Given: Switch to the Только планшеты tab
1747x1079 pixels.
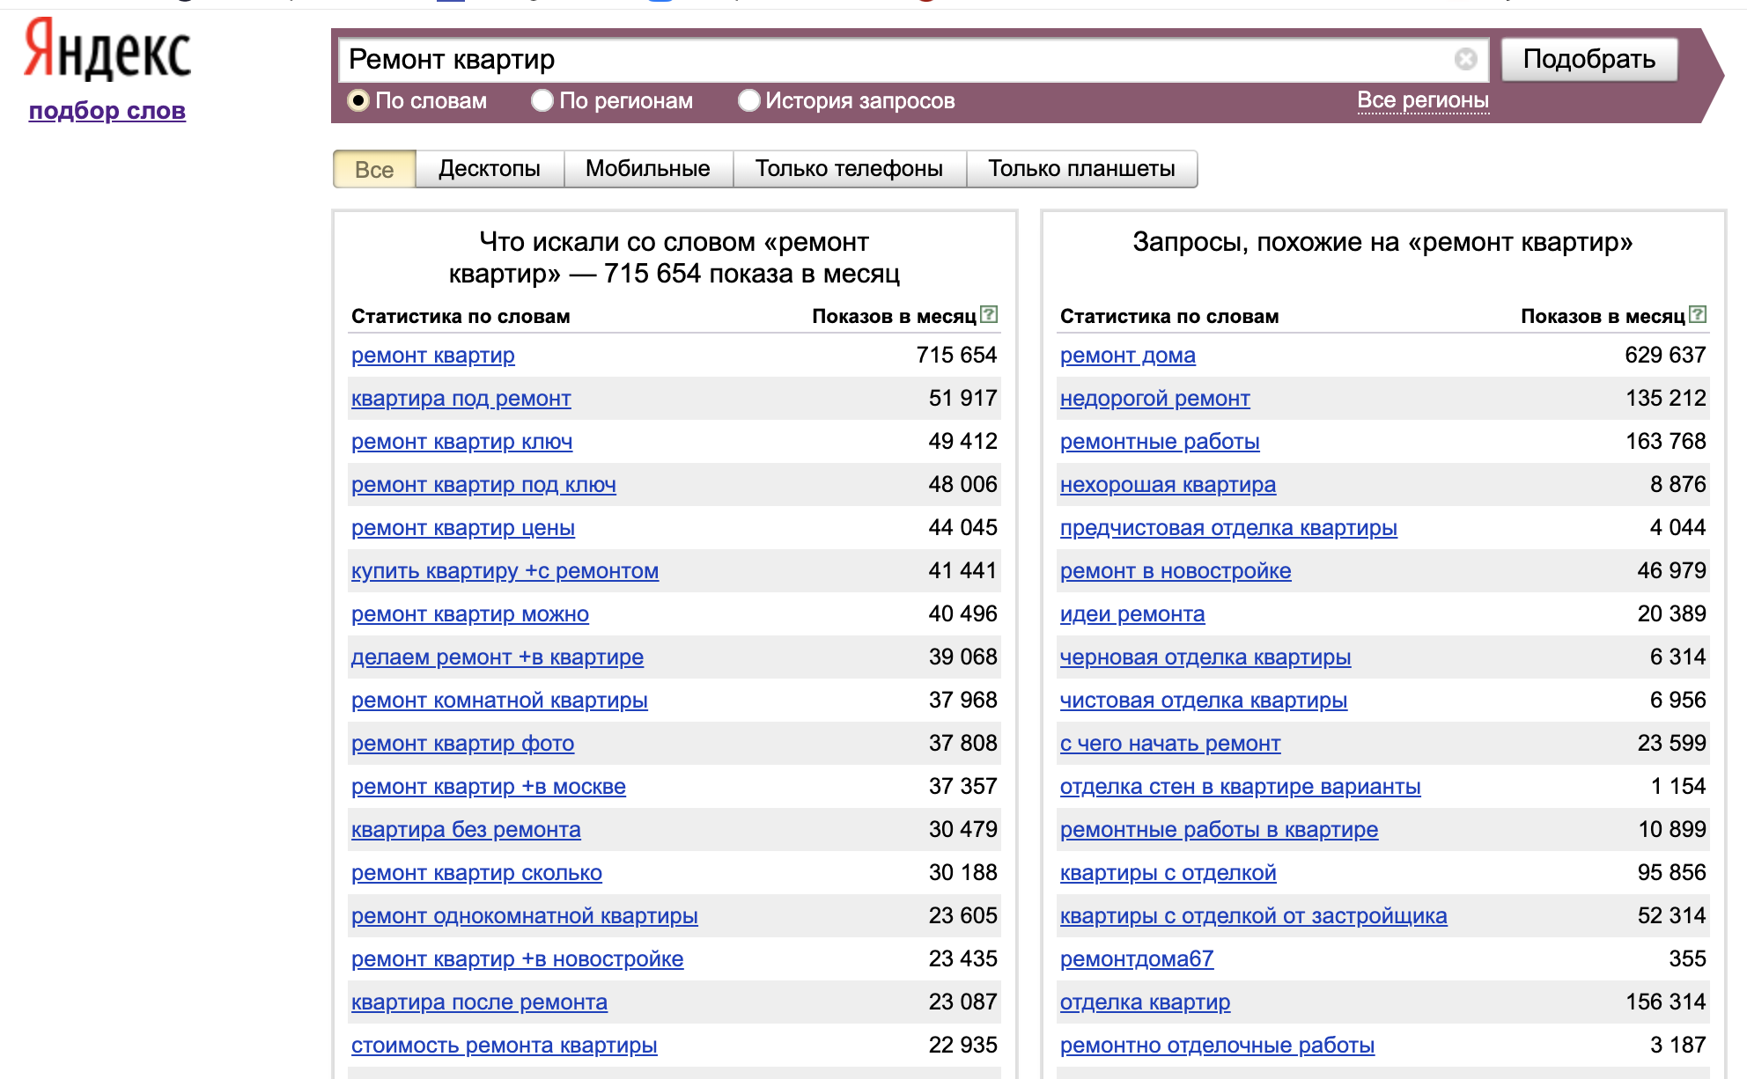Looking at the screenshot, I should (x=1081, y=169).
